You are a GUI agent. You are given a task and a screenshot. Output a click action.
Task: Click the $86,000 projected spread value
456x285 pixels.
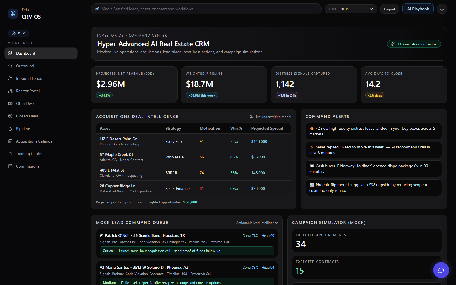pyautogui.click(x=258, y=157)
